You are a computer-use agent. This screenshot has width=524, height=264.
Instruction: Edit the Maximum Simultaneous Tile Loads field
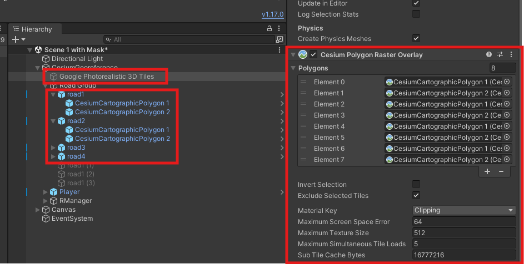[x=464, y=244]
